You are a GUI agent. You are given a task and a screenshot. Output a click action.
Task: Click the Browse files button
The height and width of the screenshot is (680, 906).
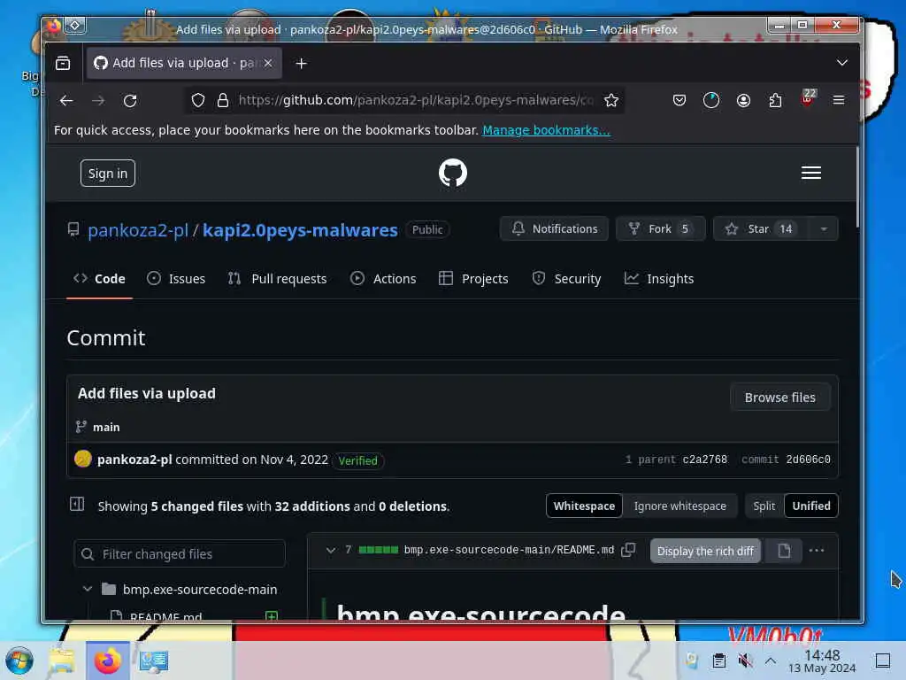[780, 398]
